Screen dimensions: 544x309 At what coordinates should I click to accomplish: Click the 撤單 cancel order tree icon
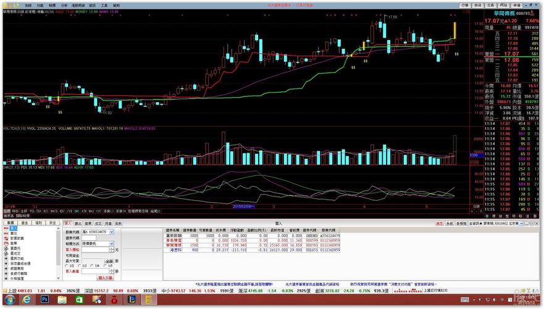[x=6, y=243]
